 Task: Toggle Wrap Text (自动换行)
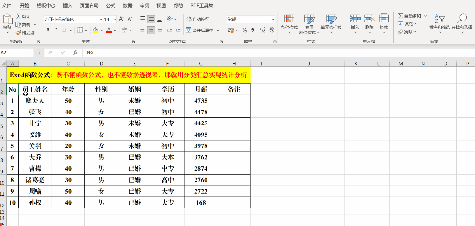tap(198, 19)
